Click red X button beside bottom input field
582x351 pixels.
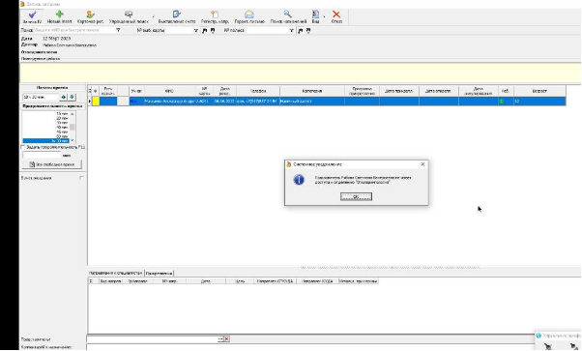click(x=226, y=338)
